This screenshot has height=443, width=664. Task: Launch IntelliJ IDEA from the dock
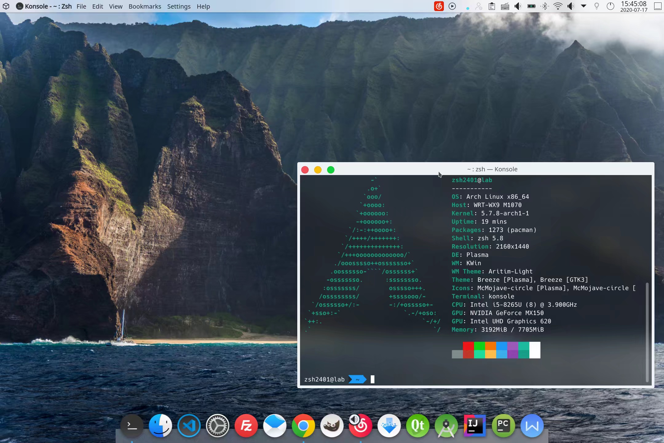pos(475,425)
